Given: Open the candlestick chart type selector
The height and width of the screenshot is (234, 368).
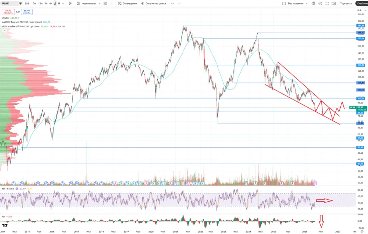Looking at the screenshot, I should point(70,3).
